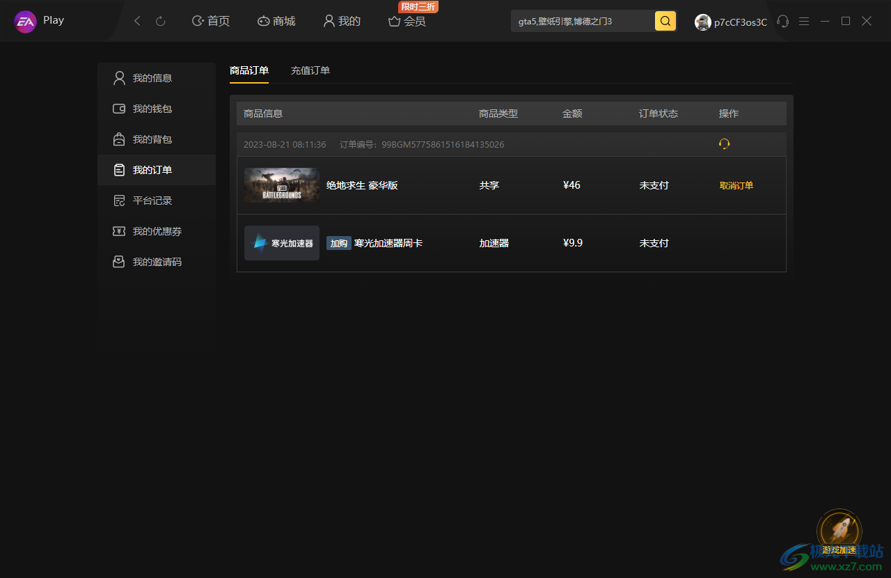Maximize the window
Viewport: 891px width, 578px height.
coord(846,22)
